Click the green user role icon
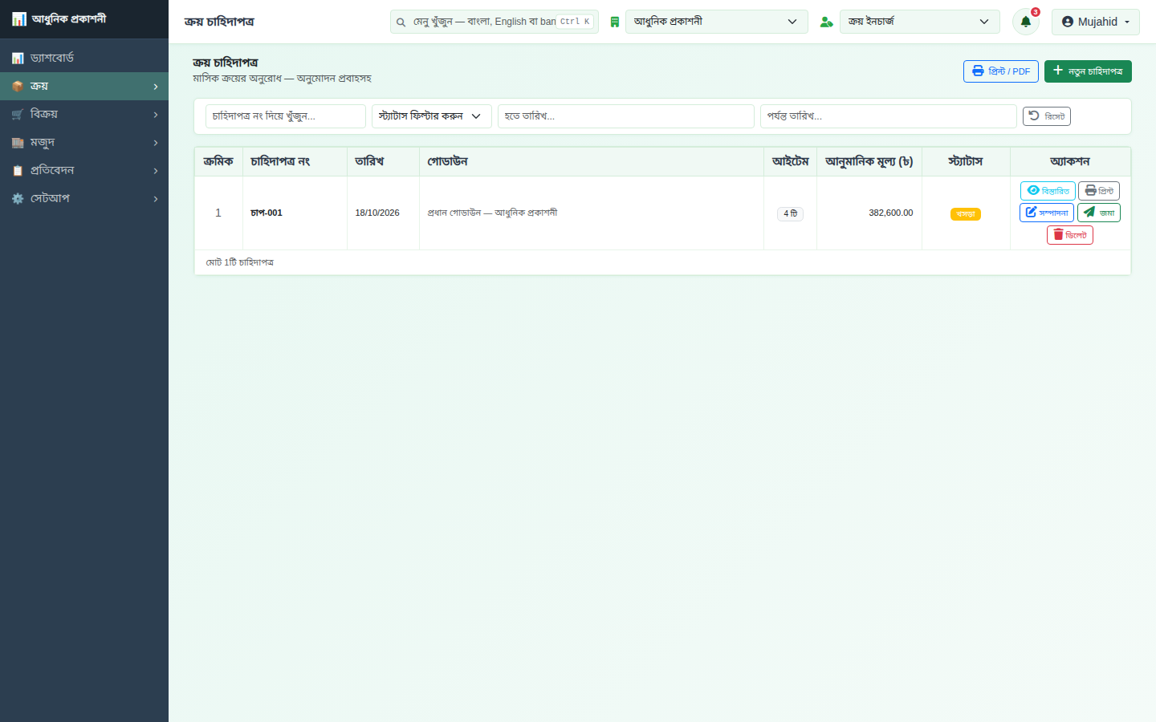This screenshot has width=1156, height=722. click(x=826, y=22)
